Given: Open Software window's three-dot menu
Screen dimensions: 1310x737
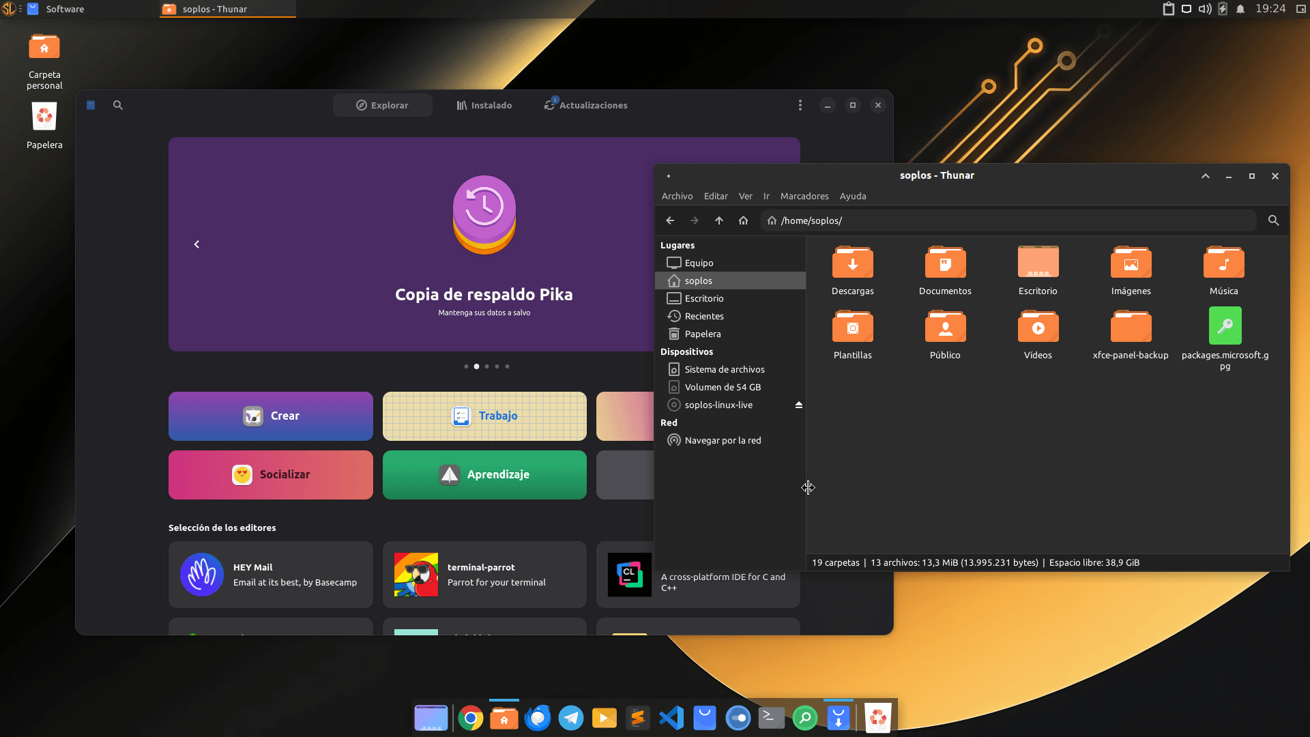Looking at the screenshot, I should point(800,105).
